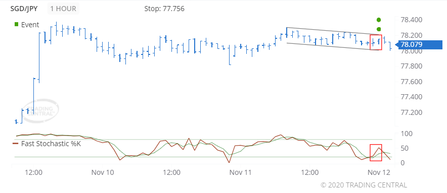This screenshot has width=447, height=193.
Task: Click the Nov 10 date axis label
Action: click(102, 172)
